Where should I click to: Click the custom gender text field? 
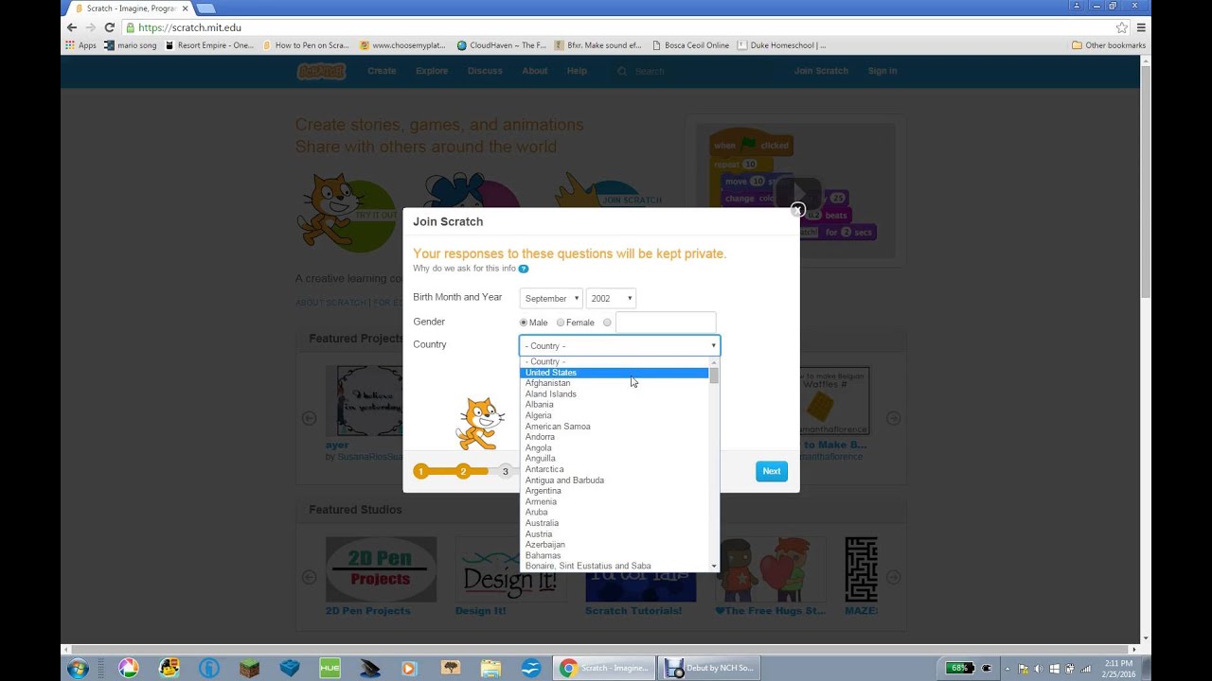click(x=666, y=323)
